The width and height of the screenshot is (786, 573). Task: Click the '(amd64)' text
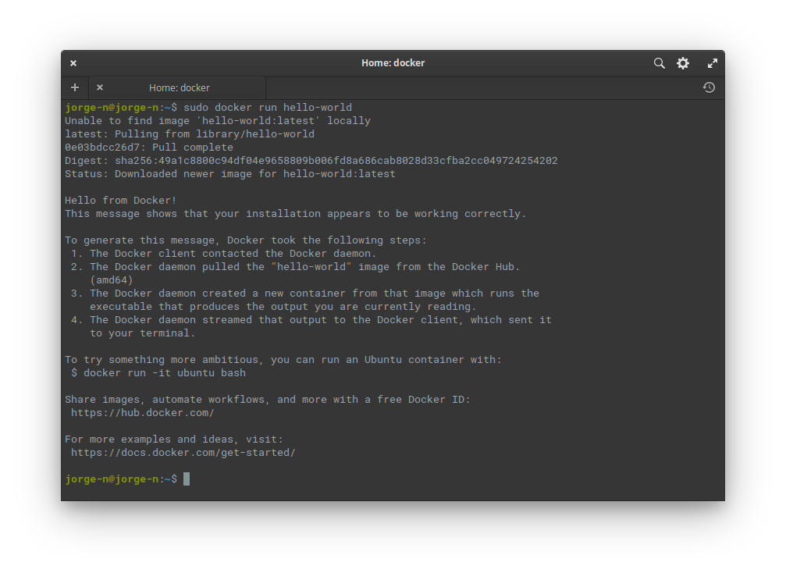pyautogui.click(x=112, y=280)
